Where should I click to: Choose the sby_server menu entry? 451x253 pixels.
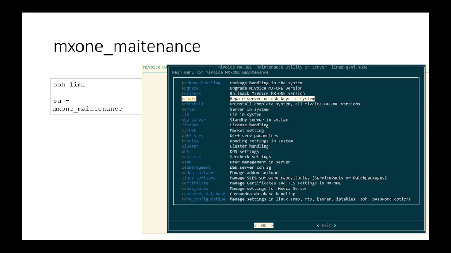point(194,120)
